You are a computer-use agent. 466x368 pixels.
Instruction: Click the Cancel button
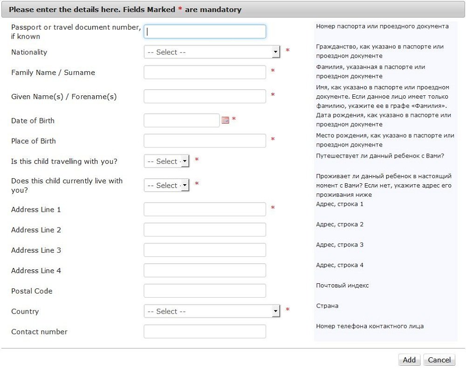pos(439,360)
